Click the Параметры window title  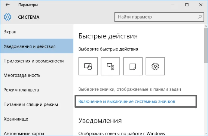tap(28, 5)
